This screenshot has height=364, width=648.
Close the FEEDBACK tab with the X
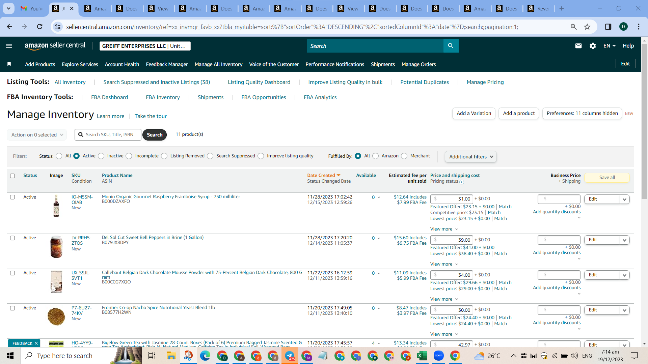coord(36,343)
